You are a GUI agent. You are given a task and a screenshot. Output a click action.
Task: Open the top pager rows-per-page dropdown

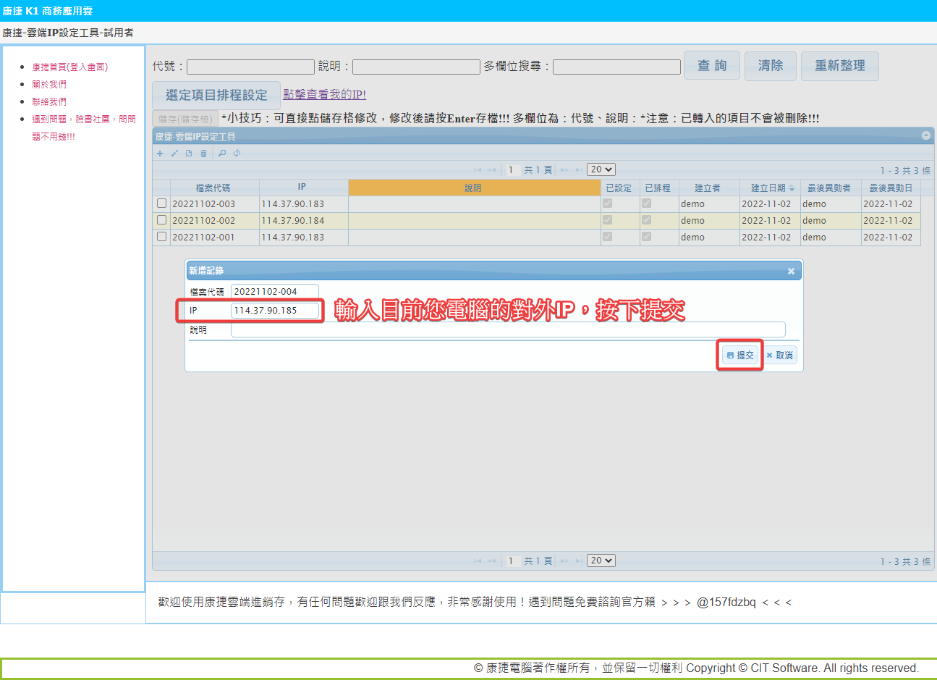601,169
